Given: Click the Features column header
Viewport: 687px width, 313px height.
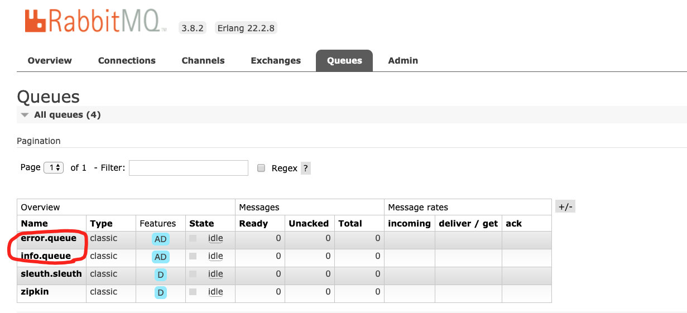Looking at the screenshot, I should pyautogui.click(x=158, y=223).
